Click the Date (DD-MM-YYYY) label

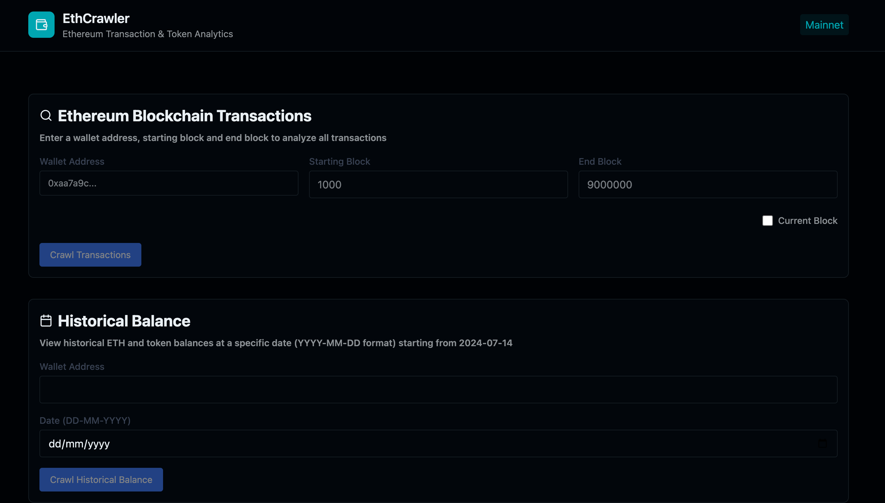pos(85,420)
